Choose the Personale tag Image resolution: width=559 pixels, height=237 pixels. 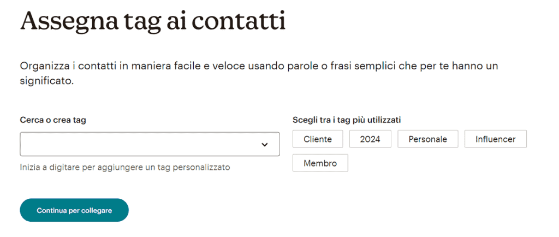[428, 139]
